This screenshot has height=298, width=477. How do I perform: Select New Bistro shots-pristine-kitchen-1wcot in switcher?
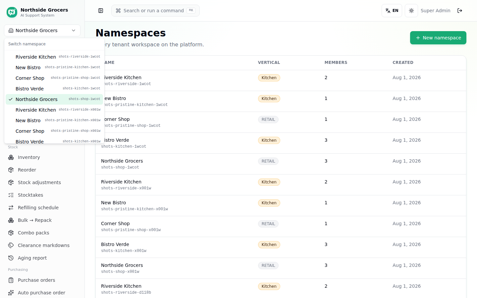tap(54, 68)
